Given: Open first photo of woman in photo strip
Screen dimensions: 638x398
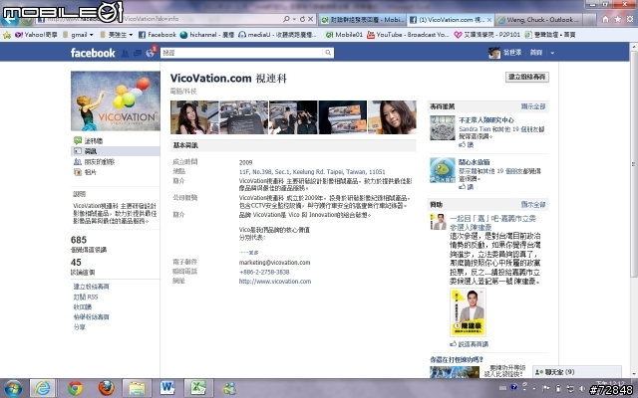Looking at the screenshot, I should click(194, 117).
